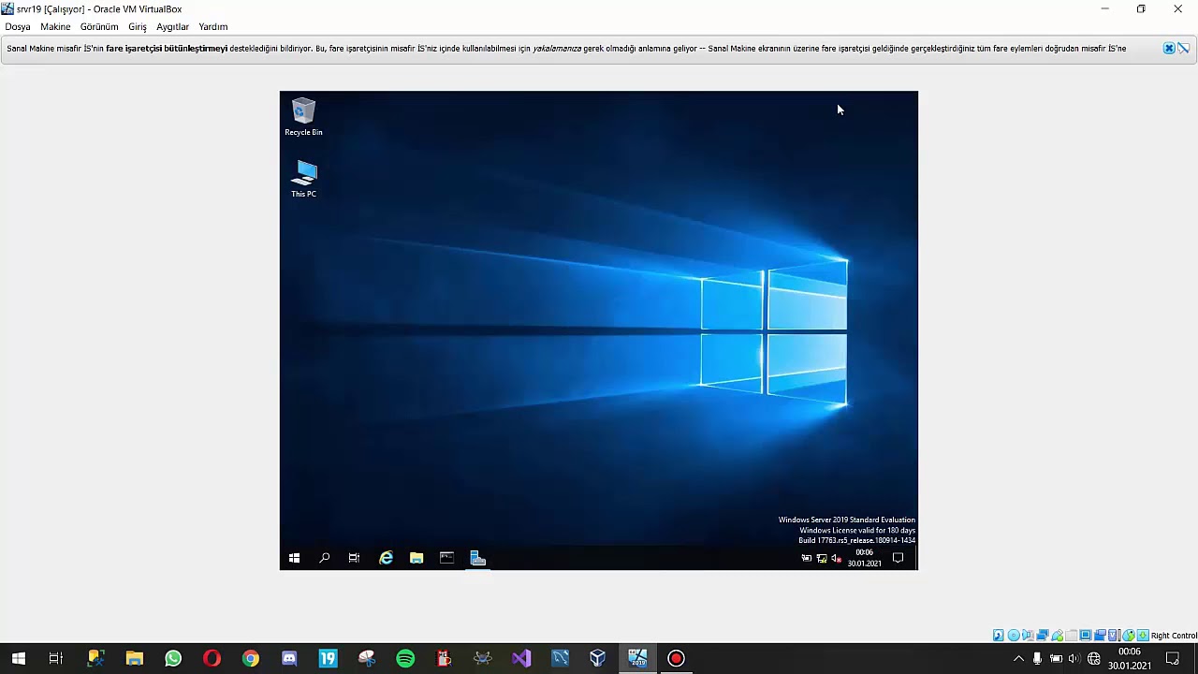This screenshot has height=674, width=1198.
Task: Click VirtualBox optical drive indicator
Action: point(1014,636)
